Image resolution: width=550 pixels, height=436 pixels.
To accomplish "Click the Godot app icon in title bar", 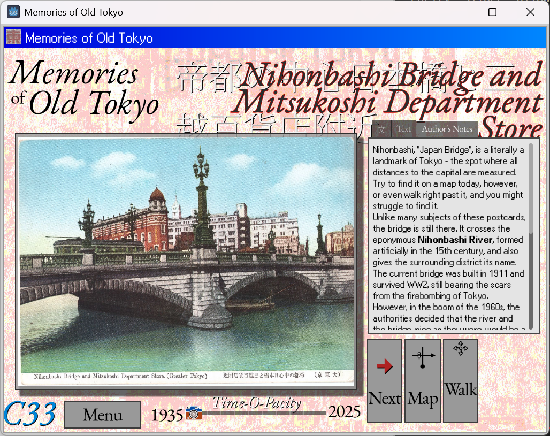I will click(x=13, y=12).
